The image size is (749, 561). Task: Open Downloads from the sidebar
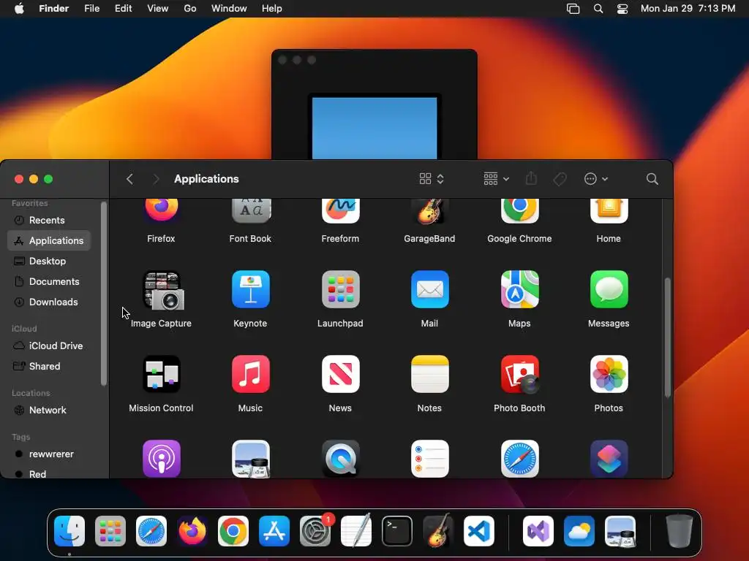pyautogui.click(x=49, y=302)
